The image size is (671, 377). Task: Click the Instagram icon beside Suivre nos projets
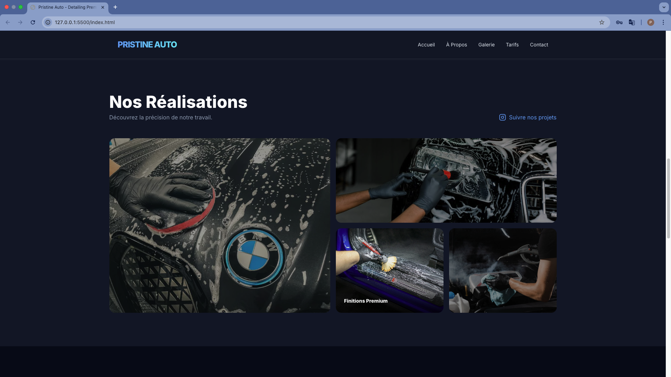(502, 118)
